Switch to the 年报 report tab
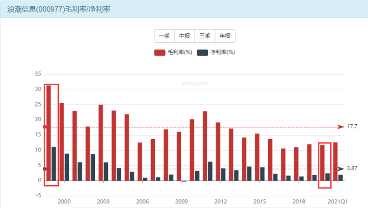Screen dimensions: 368x208 click(225, 36)
